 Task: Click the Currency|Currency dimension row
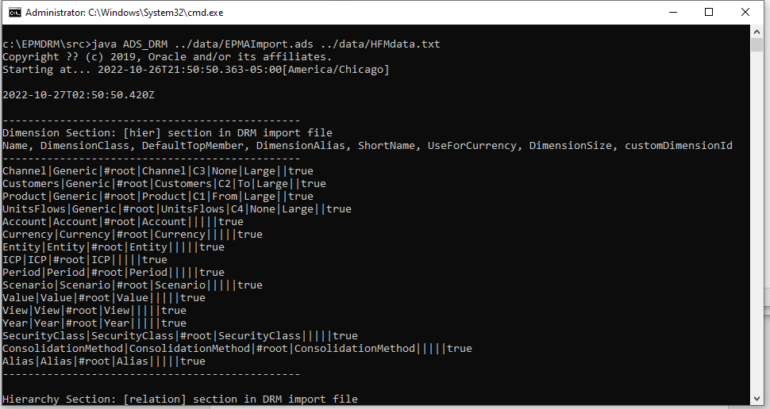(x=132, y=235)
